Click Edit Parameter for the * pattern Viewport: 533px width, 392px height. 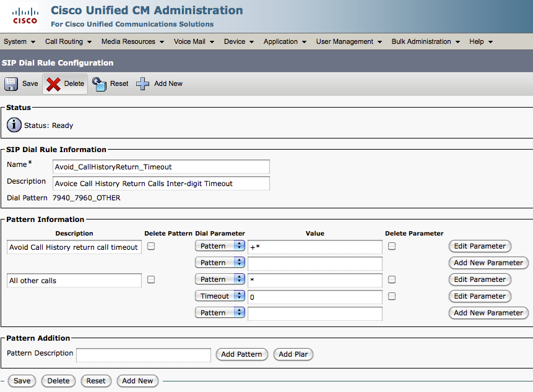click(480, 279)
